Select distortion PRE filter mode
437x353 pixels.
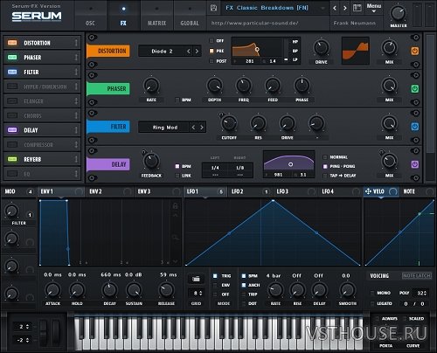[212, 51]
